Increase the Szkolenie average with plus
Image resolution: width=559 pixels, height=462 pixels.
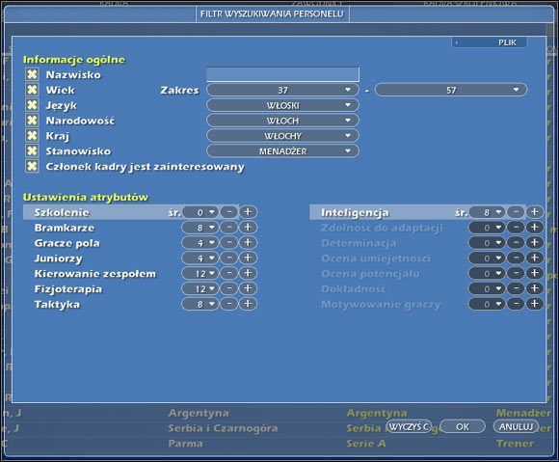tap(248, 212)
